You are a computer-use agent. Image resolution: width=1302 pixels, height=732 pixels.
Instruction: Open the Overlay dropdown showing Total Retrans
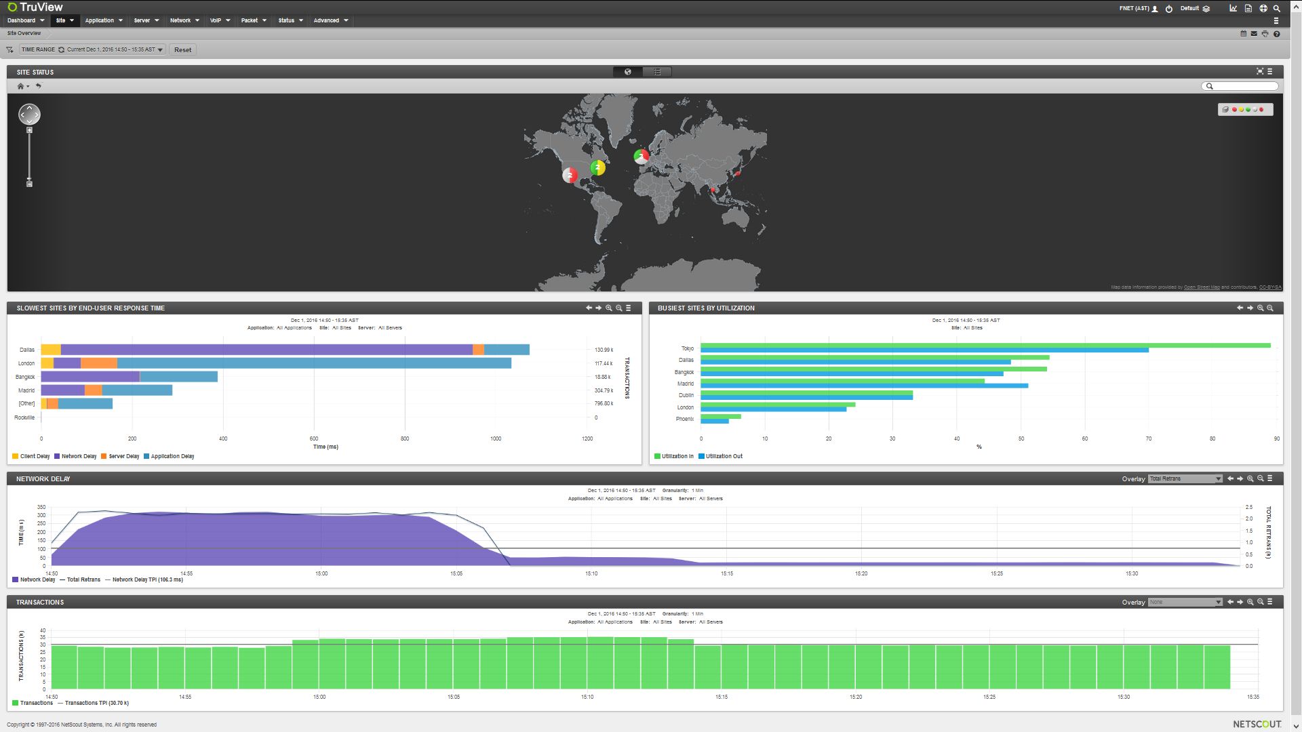point(1185,479)
